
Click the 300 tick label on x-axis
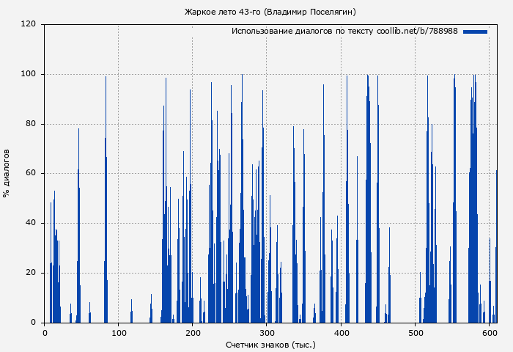[x=267, y=333]
